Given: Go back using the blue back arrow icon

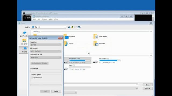Looking at the screenshot, I should (x=69, y=27).
